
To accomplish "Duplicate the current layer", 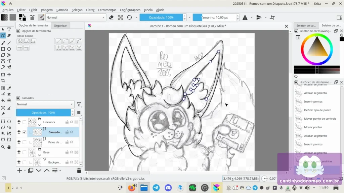I will coord(31,170).
